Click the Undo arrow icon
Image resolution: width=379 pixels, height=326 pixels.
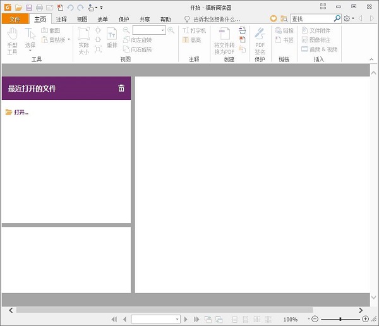click(70, 8)
